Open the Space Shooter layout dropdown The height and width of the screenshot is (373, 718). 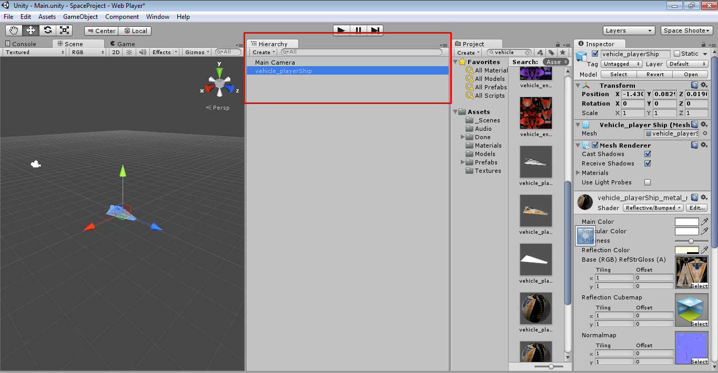[x=686, y=30]
